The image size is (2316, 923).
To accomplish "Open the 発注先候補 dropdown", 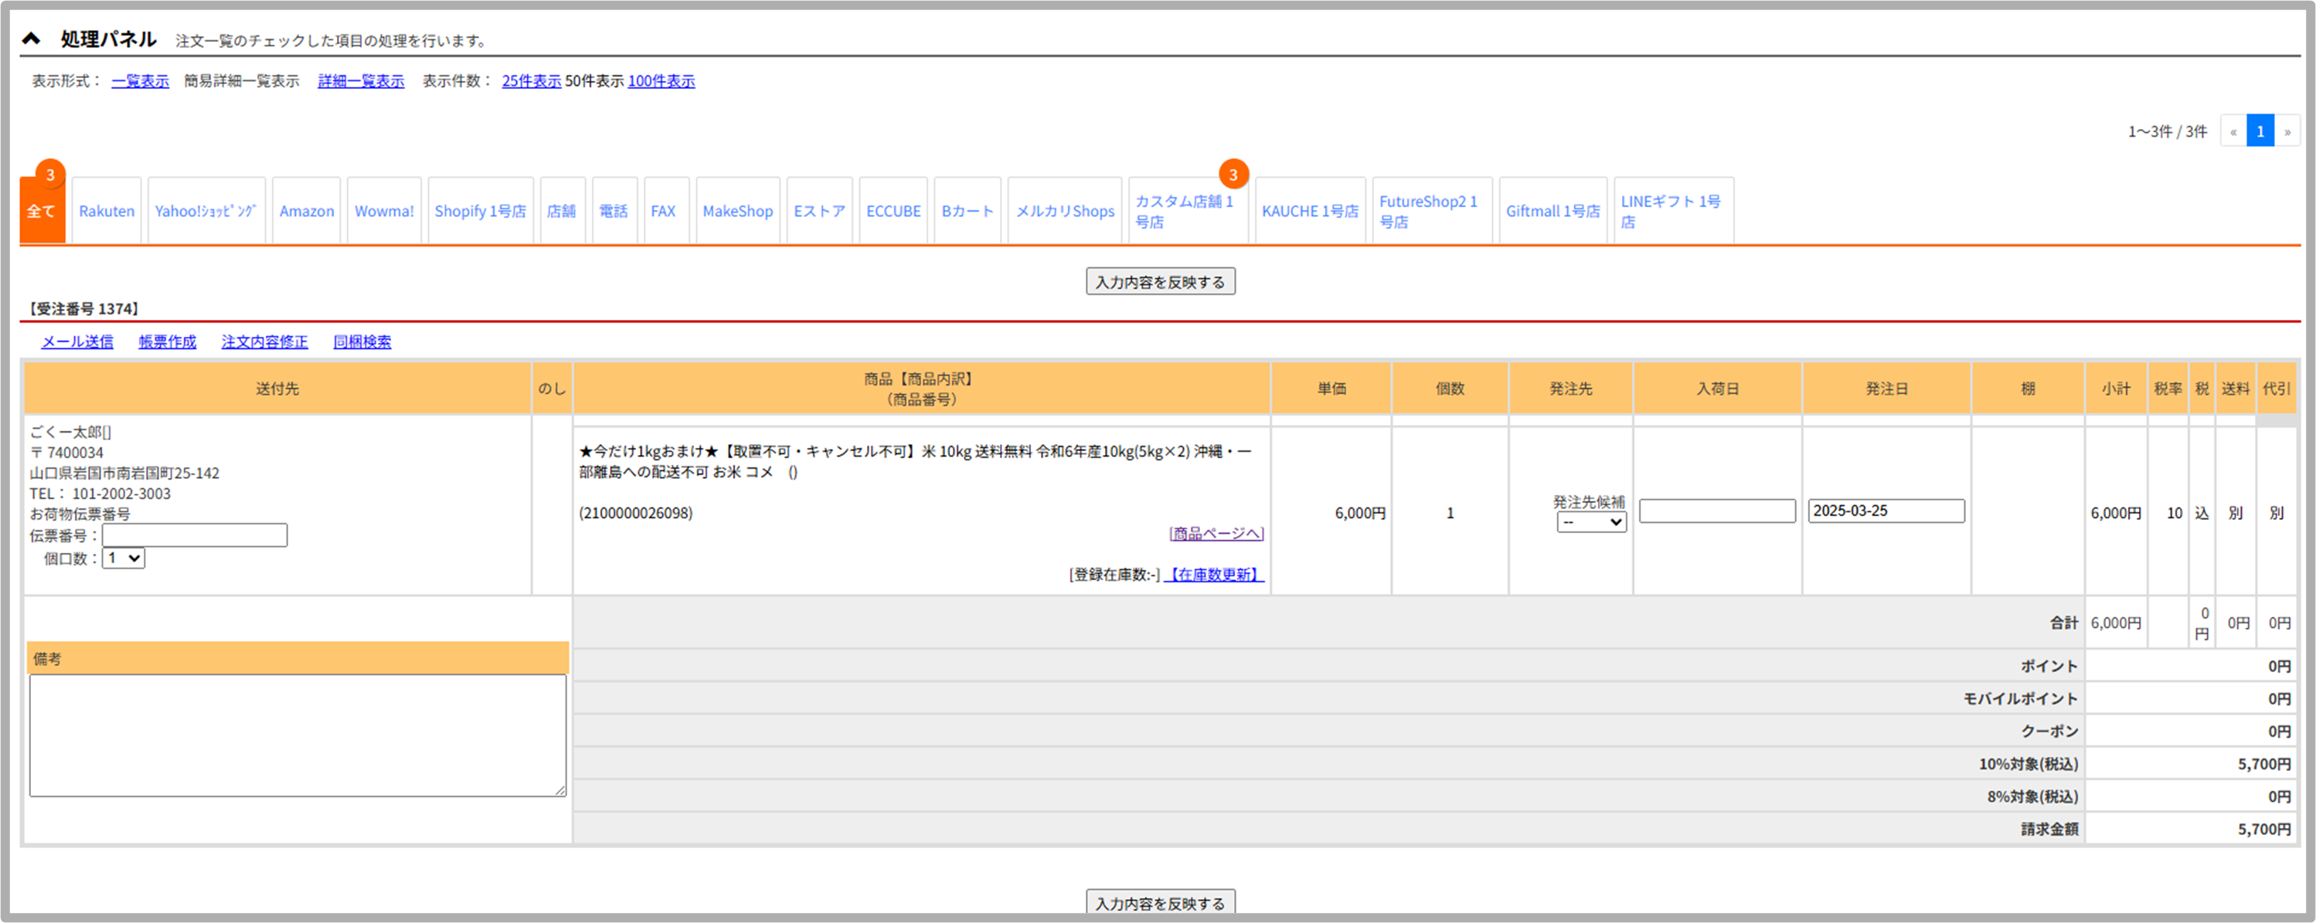I will pos(1591,522).
